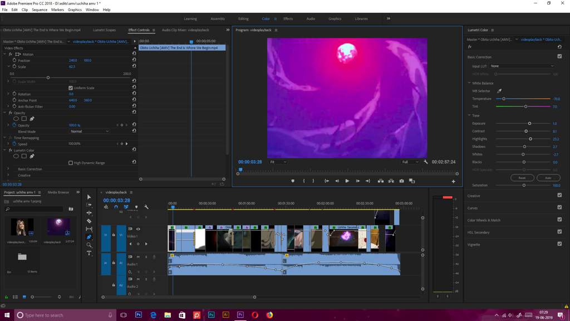Click Step Back one frame button
570x321 pixels.
[337, 181]
